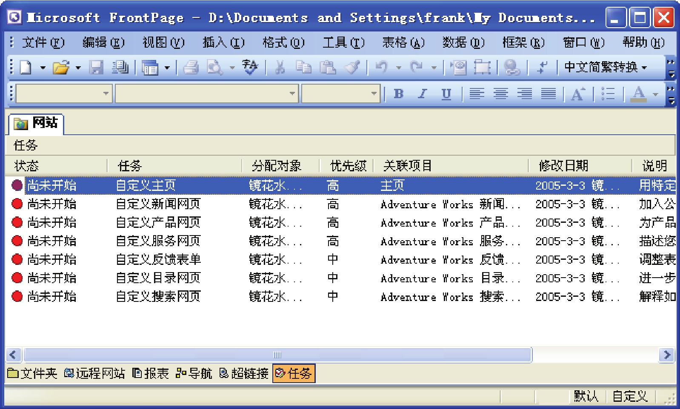Click the Refresh arrow icon

(542, 67)
